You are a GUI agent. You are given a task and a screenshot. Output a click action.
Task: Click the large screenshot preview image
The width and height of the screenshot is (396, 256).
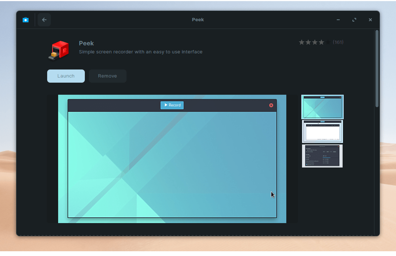coord(172,165)
